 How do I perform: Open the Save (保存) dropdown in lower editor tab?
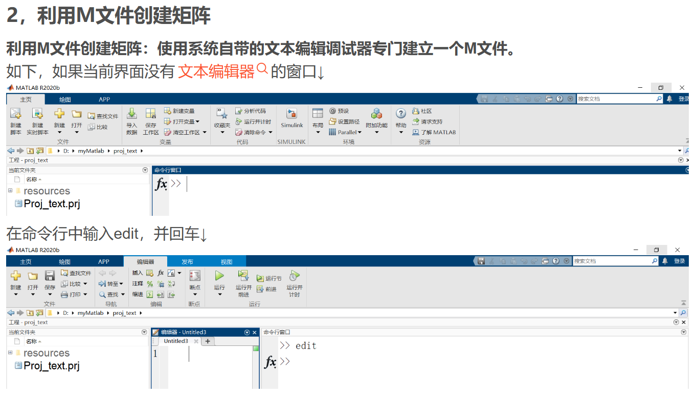[50, 294]
